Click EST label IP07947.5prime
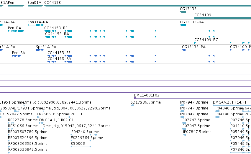The height and width of the screenshot is (154, 251). (x=196, y=126)
